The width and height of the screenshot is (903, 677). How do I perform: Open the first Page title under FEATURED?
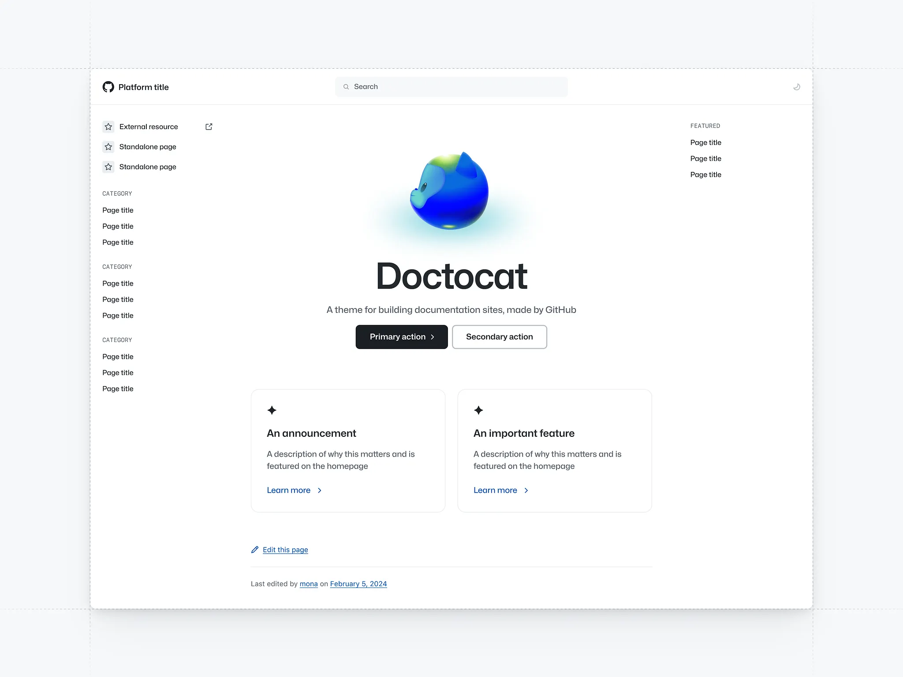click(705, 142)
